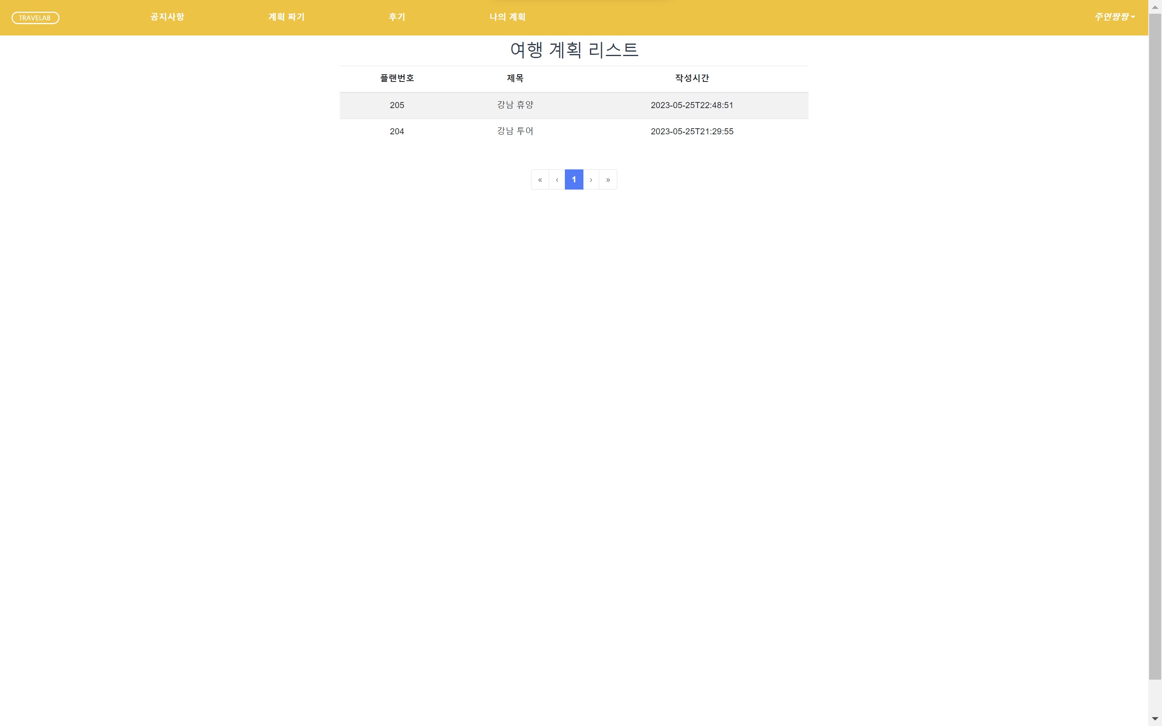Click the next page chevron
Image resolution: width=1162 pixels, height=726 pixels.
(x=591, y=179)
